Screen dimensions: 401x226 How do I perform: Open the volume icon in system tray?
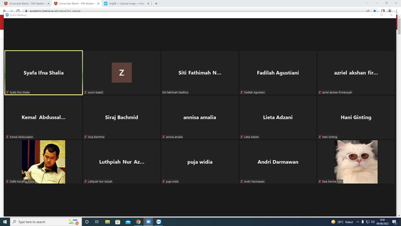pos(373,222)
